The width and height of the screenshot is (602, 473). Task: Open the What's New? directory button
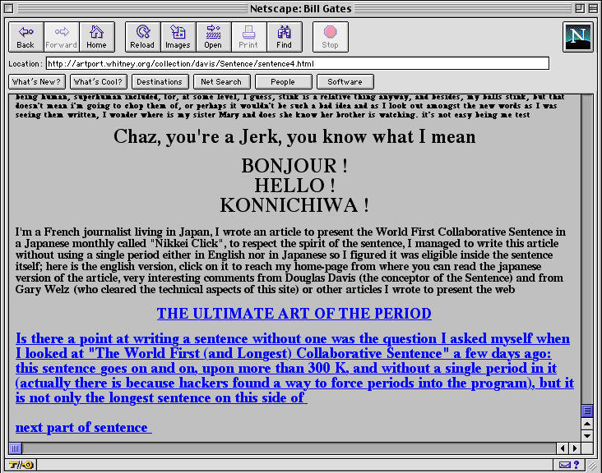[37, 81]
